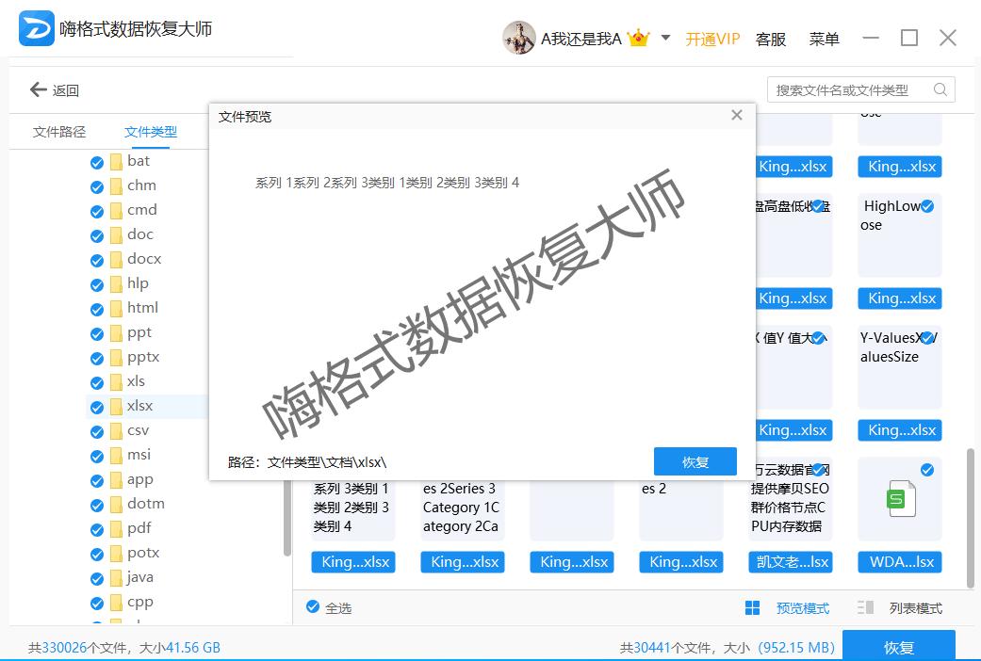The width and height of the screenshot is (981, 661).
Task: Uncheck the xlsx file type checkbox
Action: click(97, 406)
